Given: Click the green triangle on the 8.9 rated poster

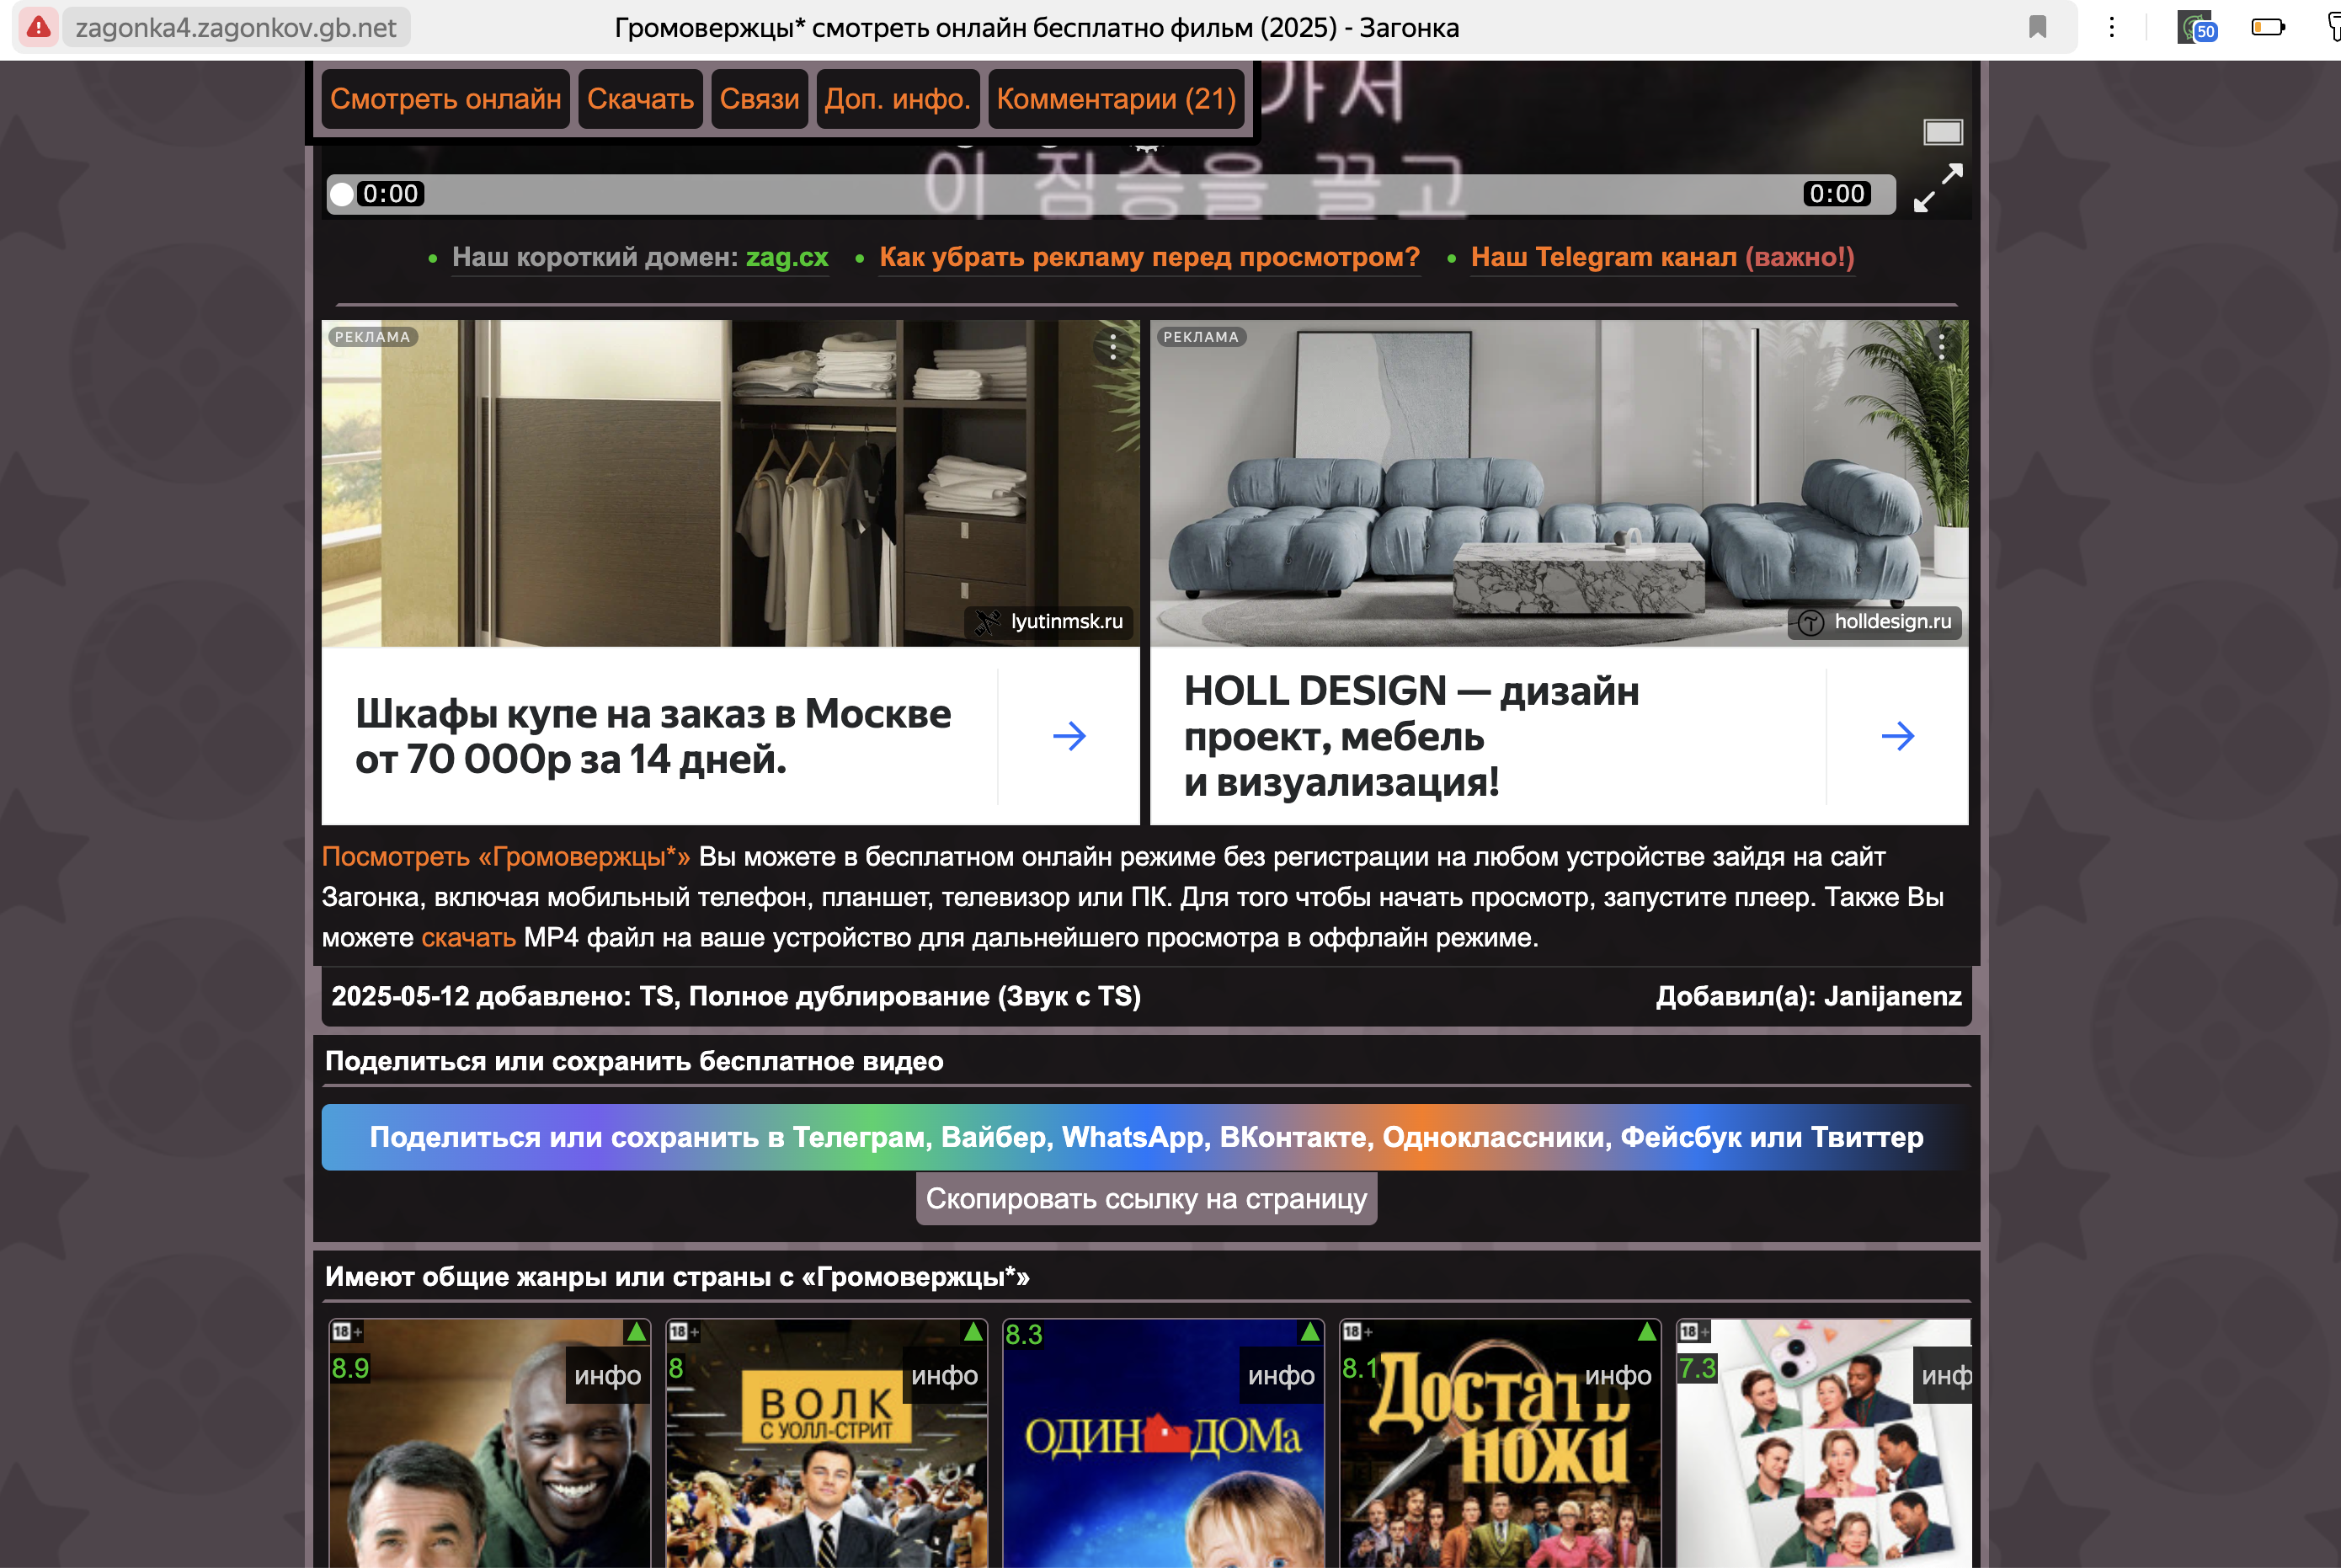Looking at the screenshot, I should tap(637, 1331).
